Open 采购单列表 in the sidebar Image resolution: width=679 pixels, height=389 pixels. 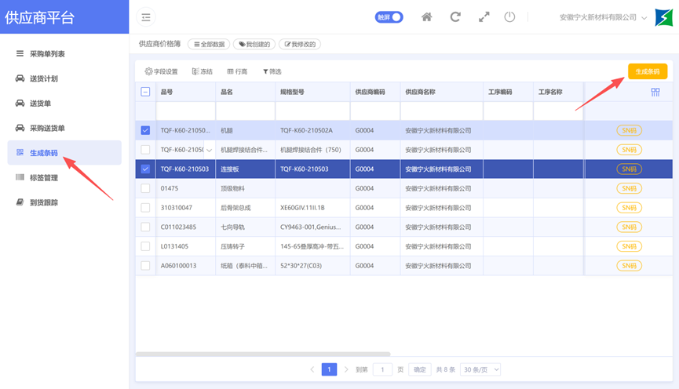click(x=47, y=54)
